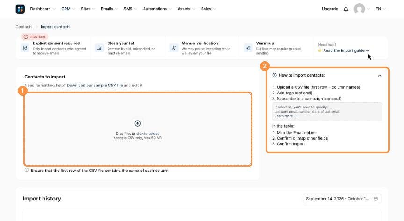Click 'Accepts CSV only, Max 50 MB' text

point(137,138)
